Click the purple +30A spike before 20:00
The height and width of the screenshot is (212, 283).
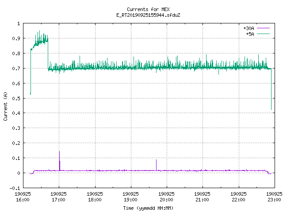tap(156, 165)
